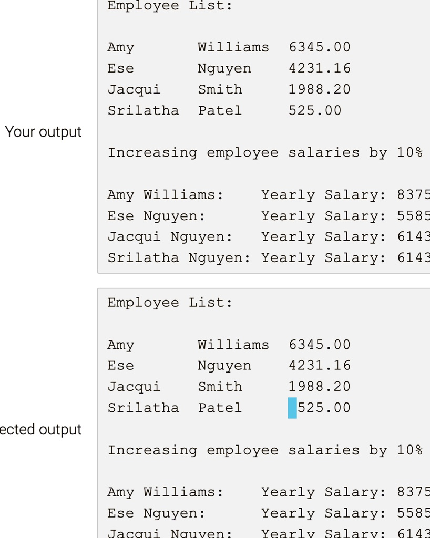The image size is (430, 538).
Task: Click salary 4231.16 in Your output box
Action: pos(320,68)
